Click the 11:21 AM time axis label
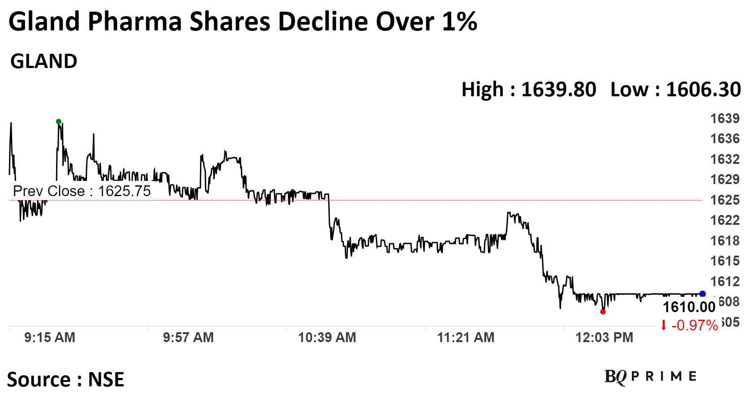 coord(465,337)
